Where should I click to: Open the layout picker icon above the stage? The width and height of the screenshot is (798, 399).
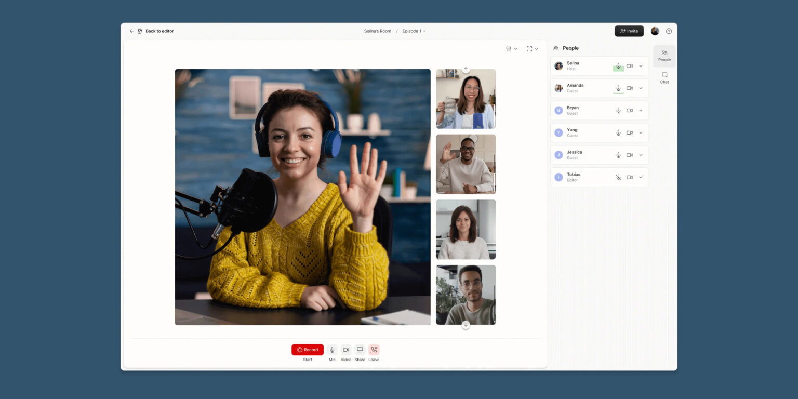[x=508, y=48]
